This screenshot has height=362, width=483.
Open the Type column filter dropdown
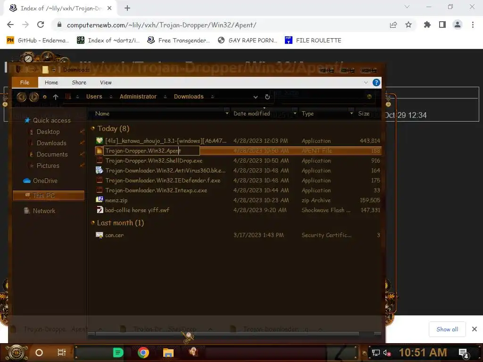(x=351, y=114)
